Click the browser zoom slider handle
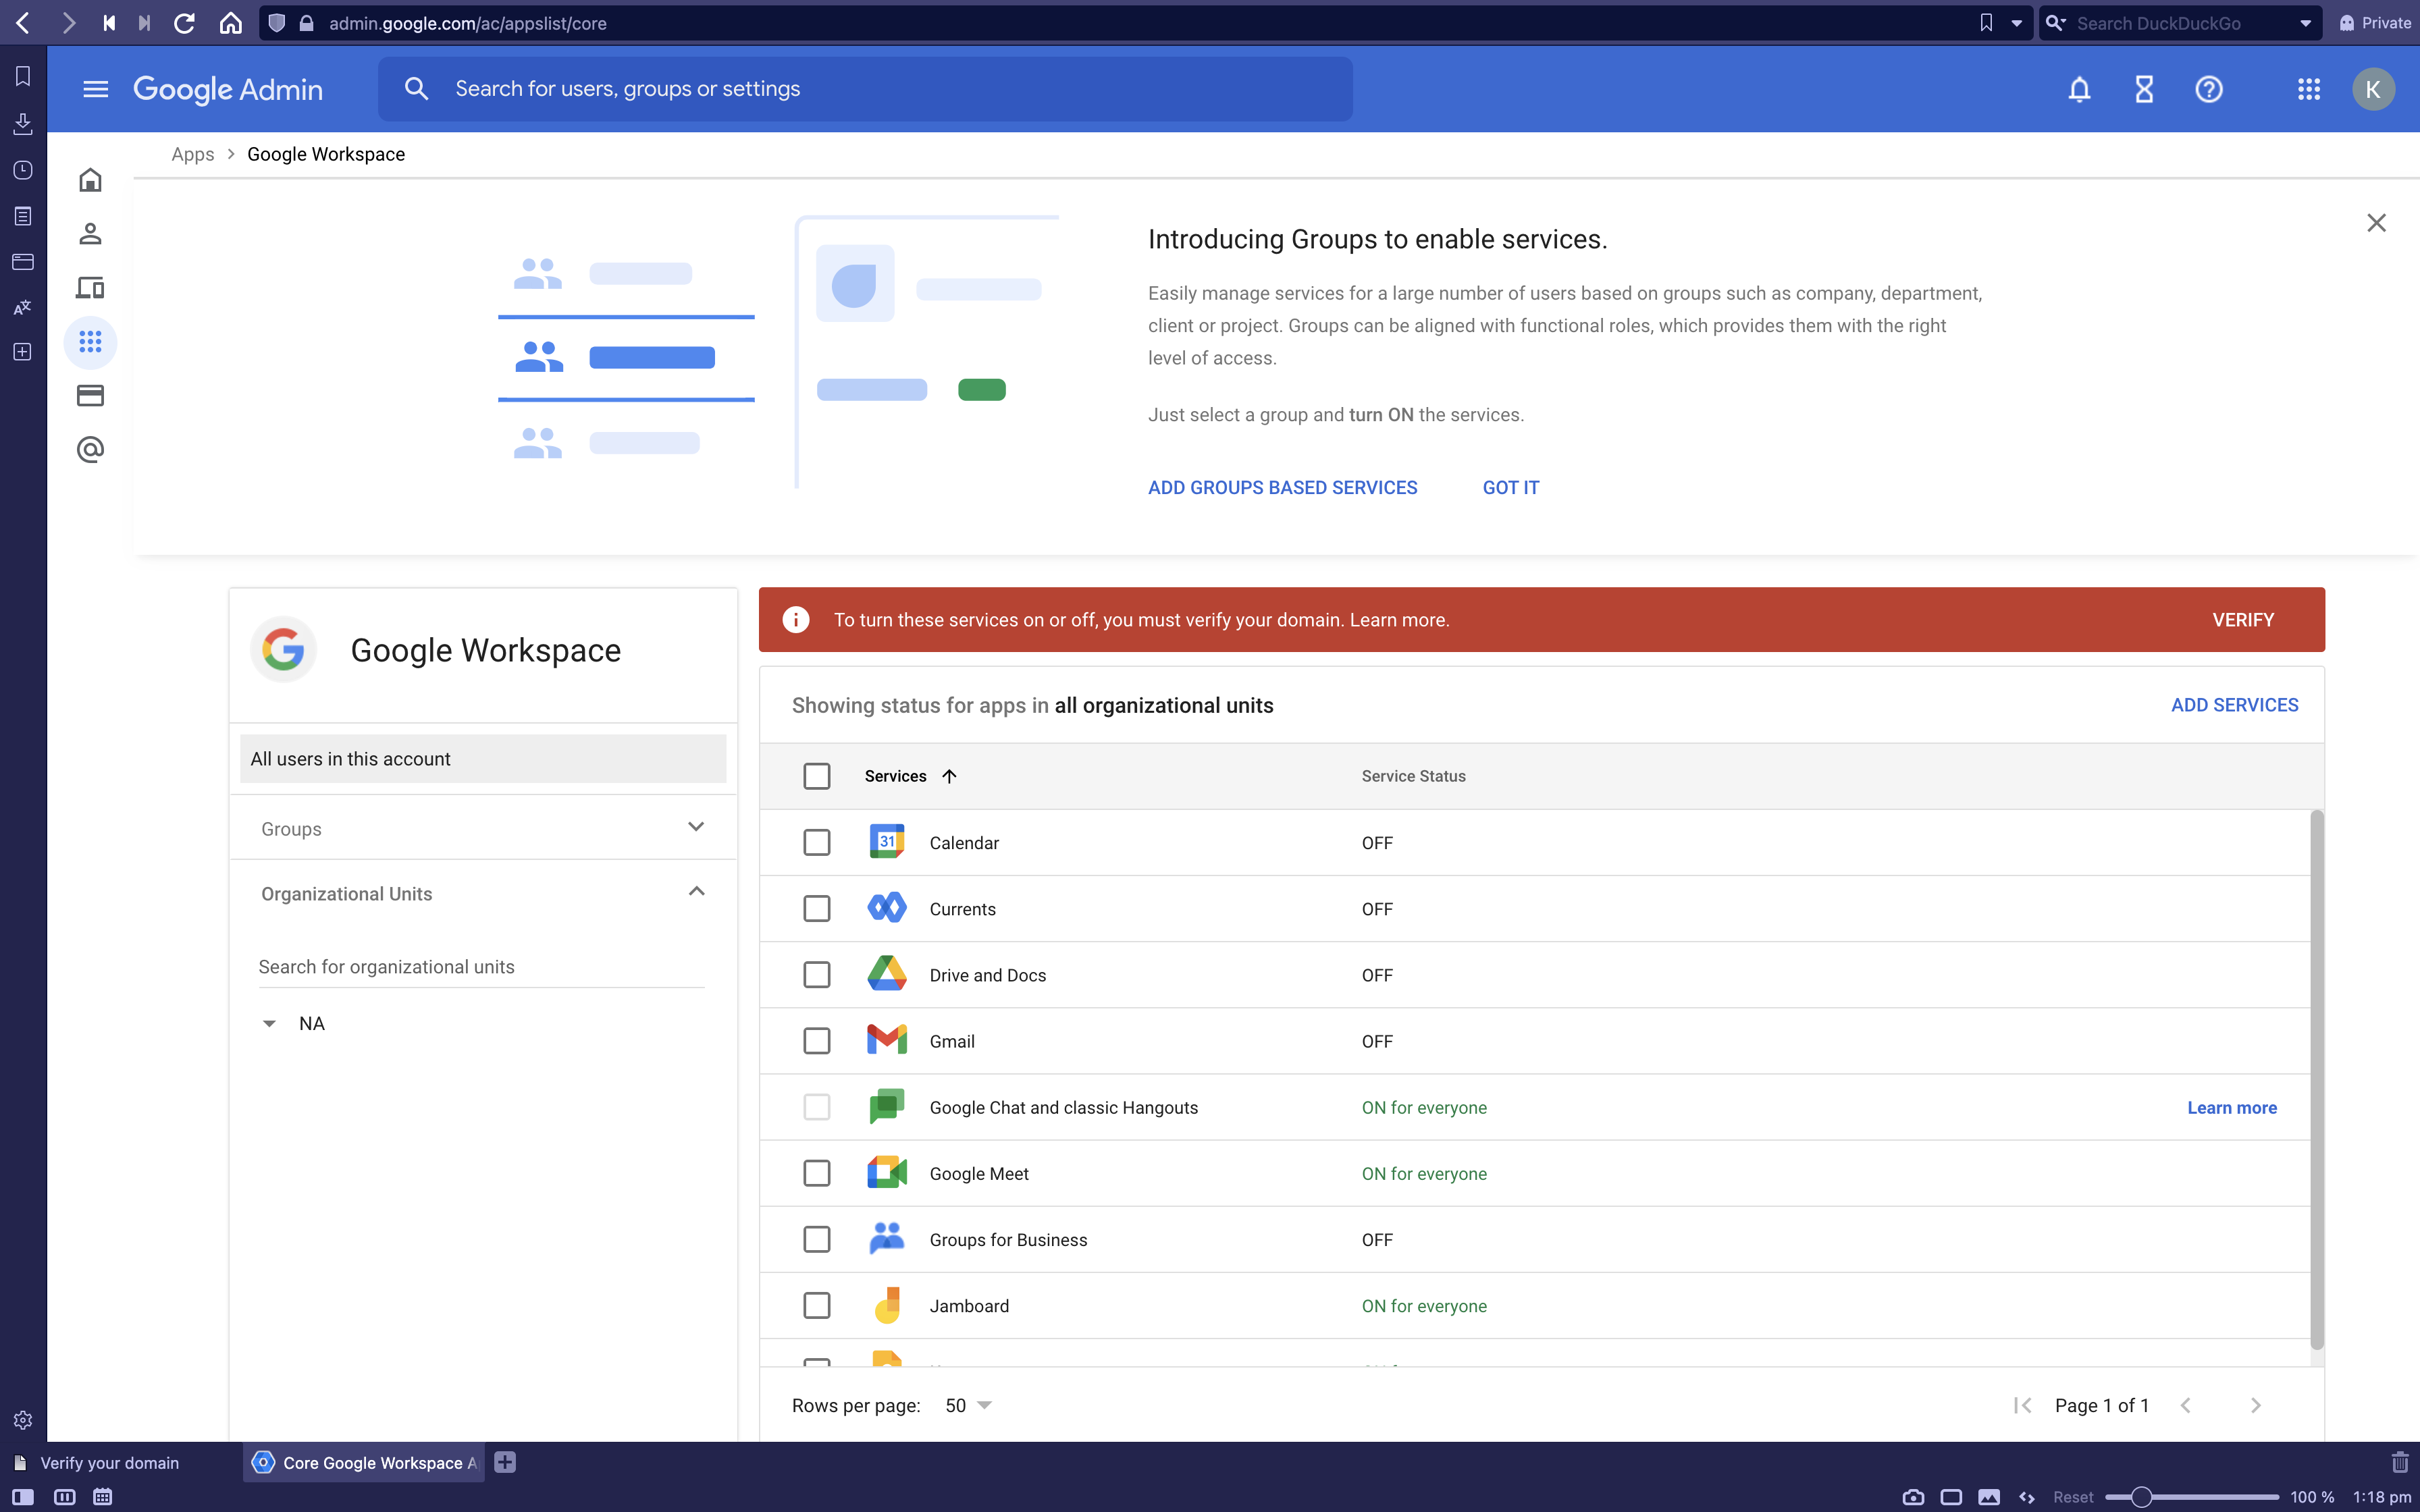Viewport: 2420px width, 1512px height. pyautogui.click(x=2140, y=1497)
